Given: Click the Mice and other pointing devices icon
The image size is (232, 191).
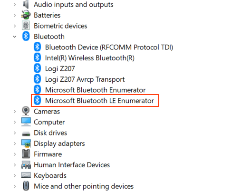Looking at the screenshot, I should click(26, 186).
